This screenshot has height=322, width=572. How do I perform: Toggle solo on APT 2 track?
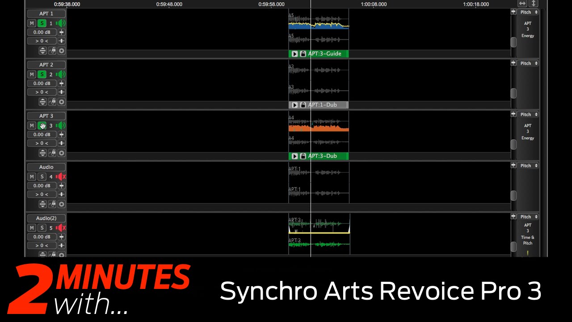(x=42, y=74)
